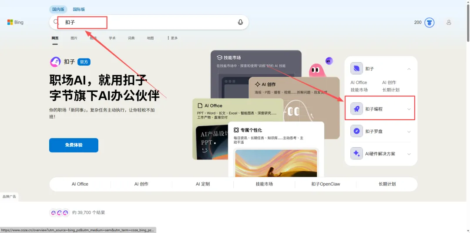Click the 扣子编程 rocket icon
The height and width of the screenshot is (233, 470).
(x=356, y=109)
